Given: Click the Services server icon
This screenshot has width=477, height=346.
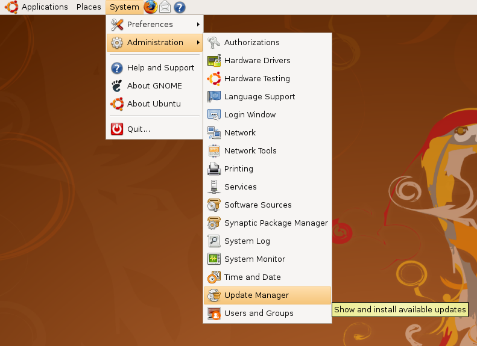Looking at the screenshot, I should coord(214,187).
